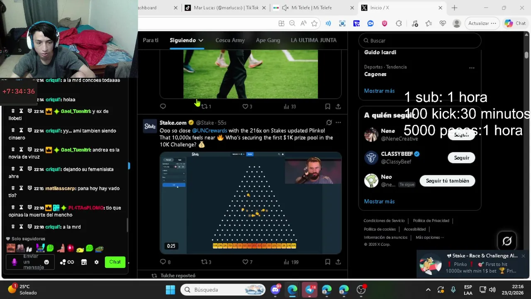Pick the Pepe frog emote
This screenshot has height=299, width=531.
99,249
